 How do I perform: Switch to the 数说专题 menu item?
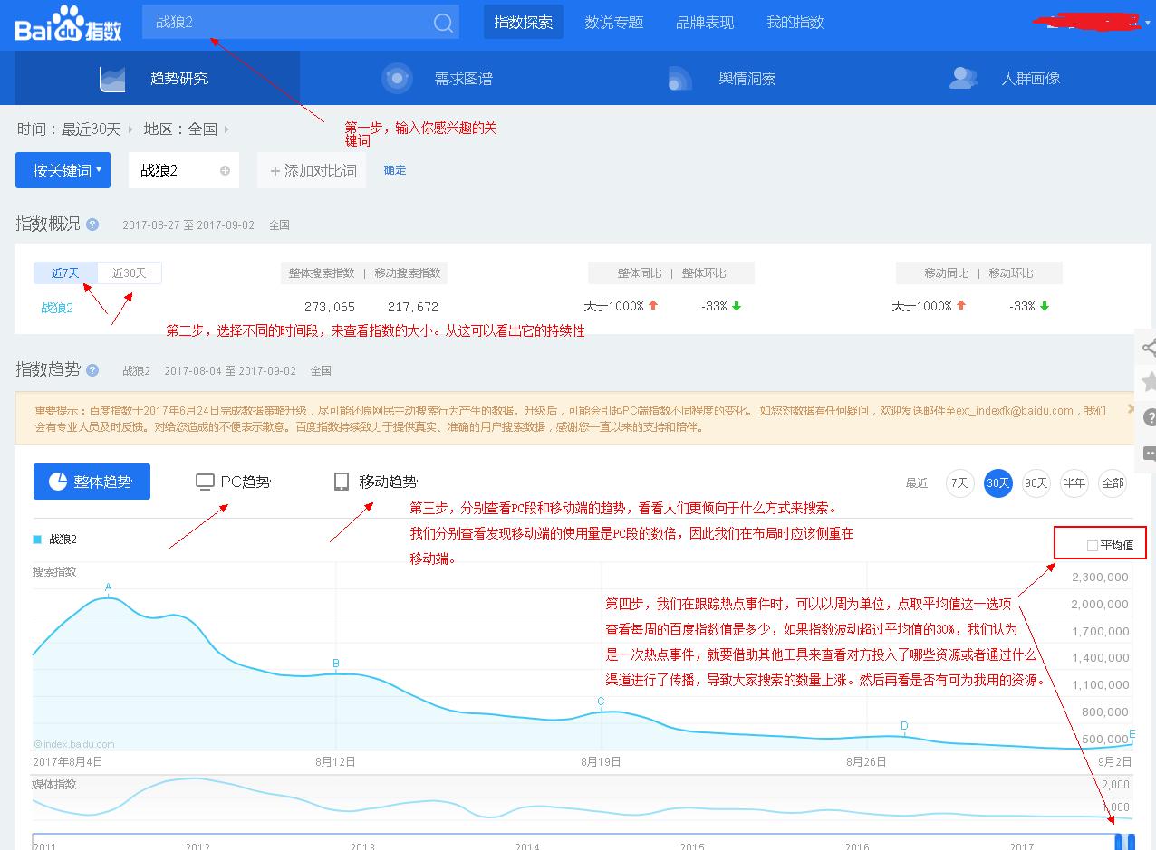coord(614,23)
